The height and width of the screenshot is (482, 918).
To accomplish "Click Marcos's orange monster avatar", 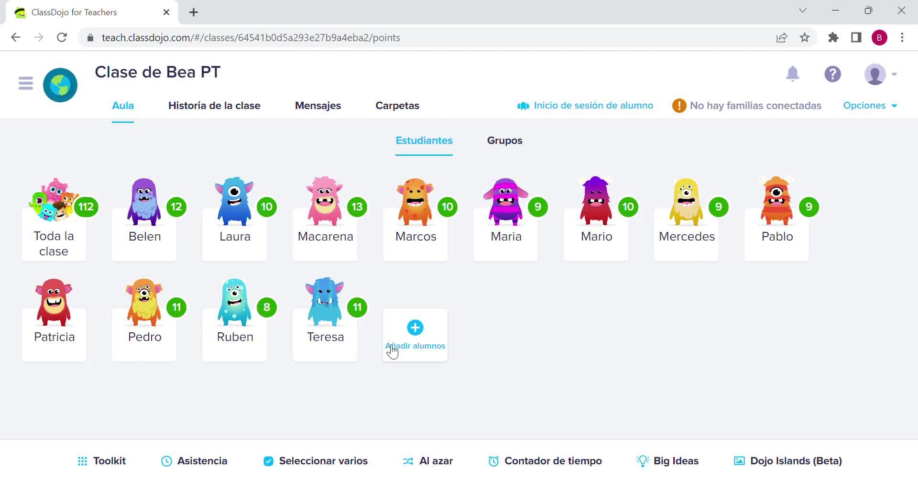I will [415, 202].
